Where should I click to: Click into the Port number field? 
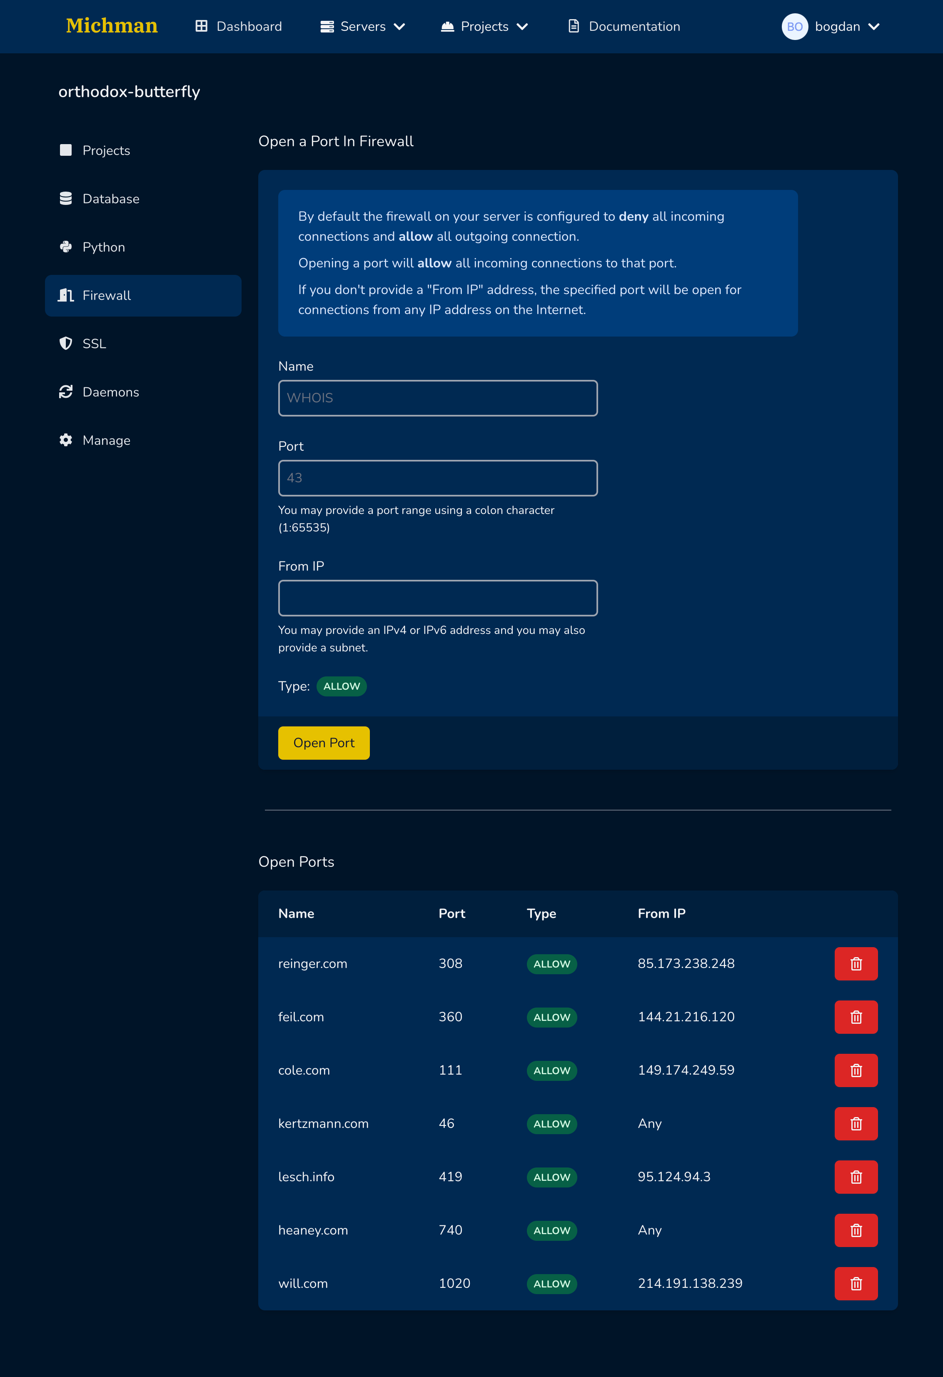pyautogui.click(x=438, y=478)
